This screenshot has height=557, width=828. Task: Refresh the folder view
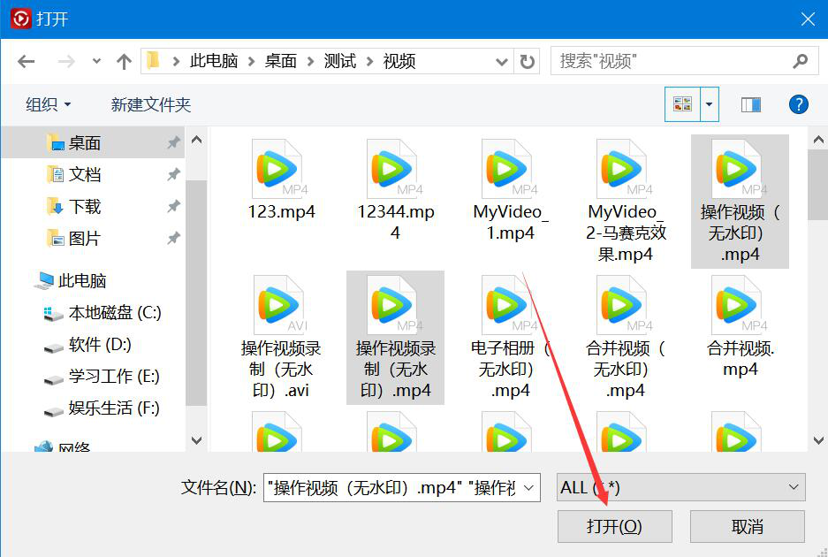pos(527,62)
